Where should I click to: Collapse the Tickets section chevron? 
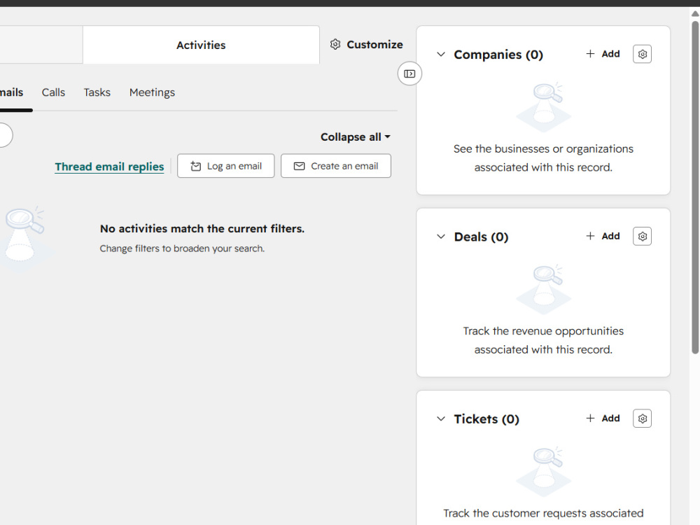440,419
